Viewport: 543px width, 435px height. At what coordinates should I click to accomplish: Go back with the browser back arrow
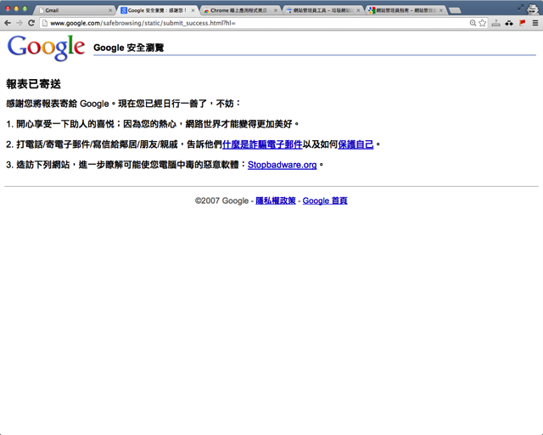coord(8,23)
